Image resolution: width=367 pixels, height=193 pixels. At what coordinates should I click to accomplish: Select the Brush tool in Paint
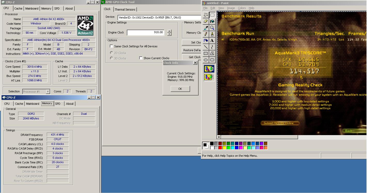tap(212, 34)
